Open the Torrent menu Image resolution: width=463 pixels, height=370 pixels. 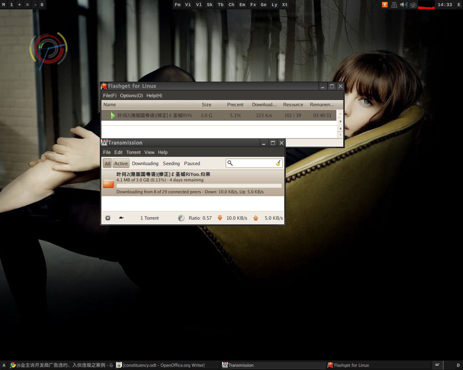coord(133,152)
